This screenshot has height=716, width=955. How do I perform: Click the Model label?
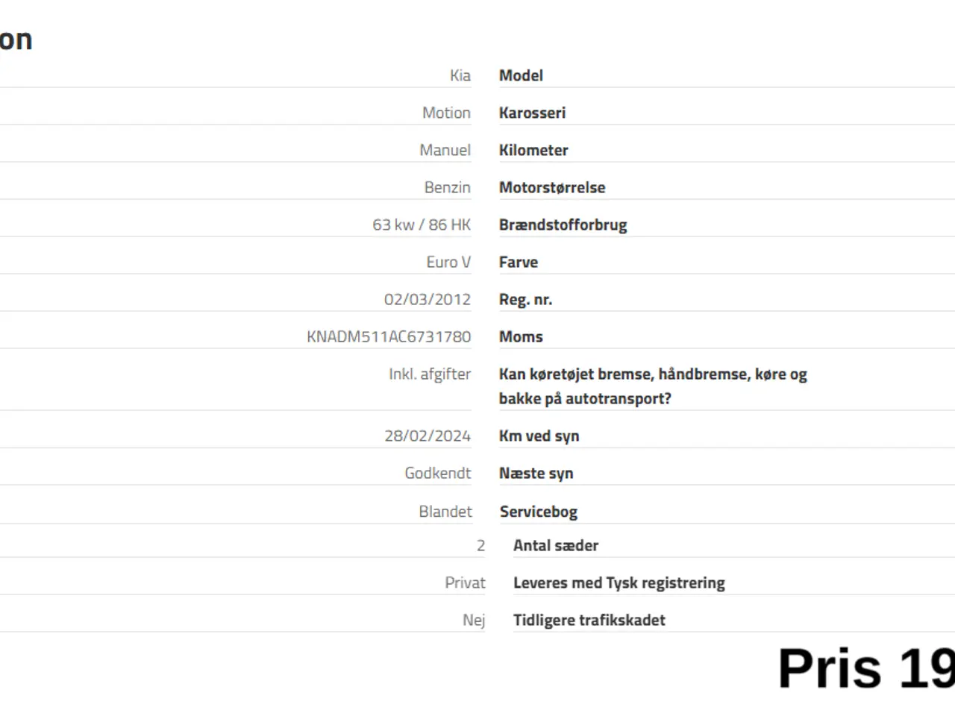[521, 75]
